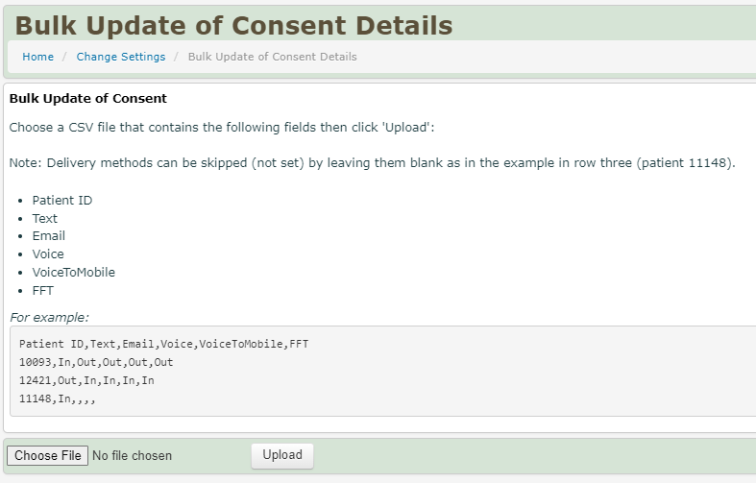
Task: Click the Upload button
Action: [282, 455]
